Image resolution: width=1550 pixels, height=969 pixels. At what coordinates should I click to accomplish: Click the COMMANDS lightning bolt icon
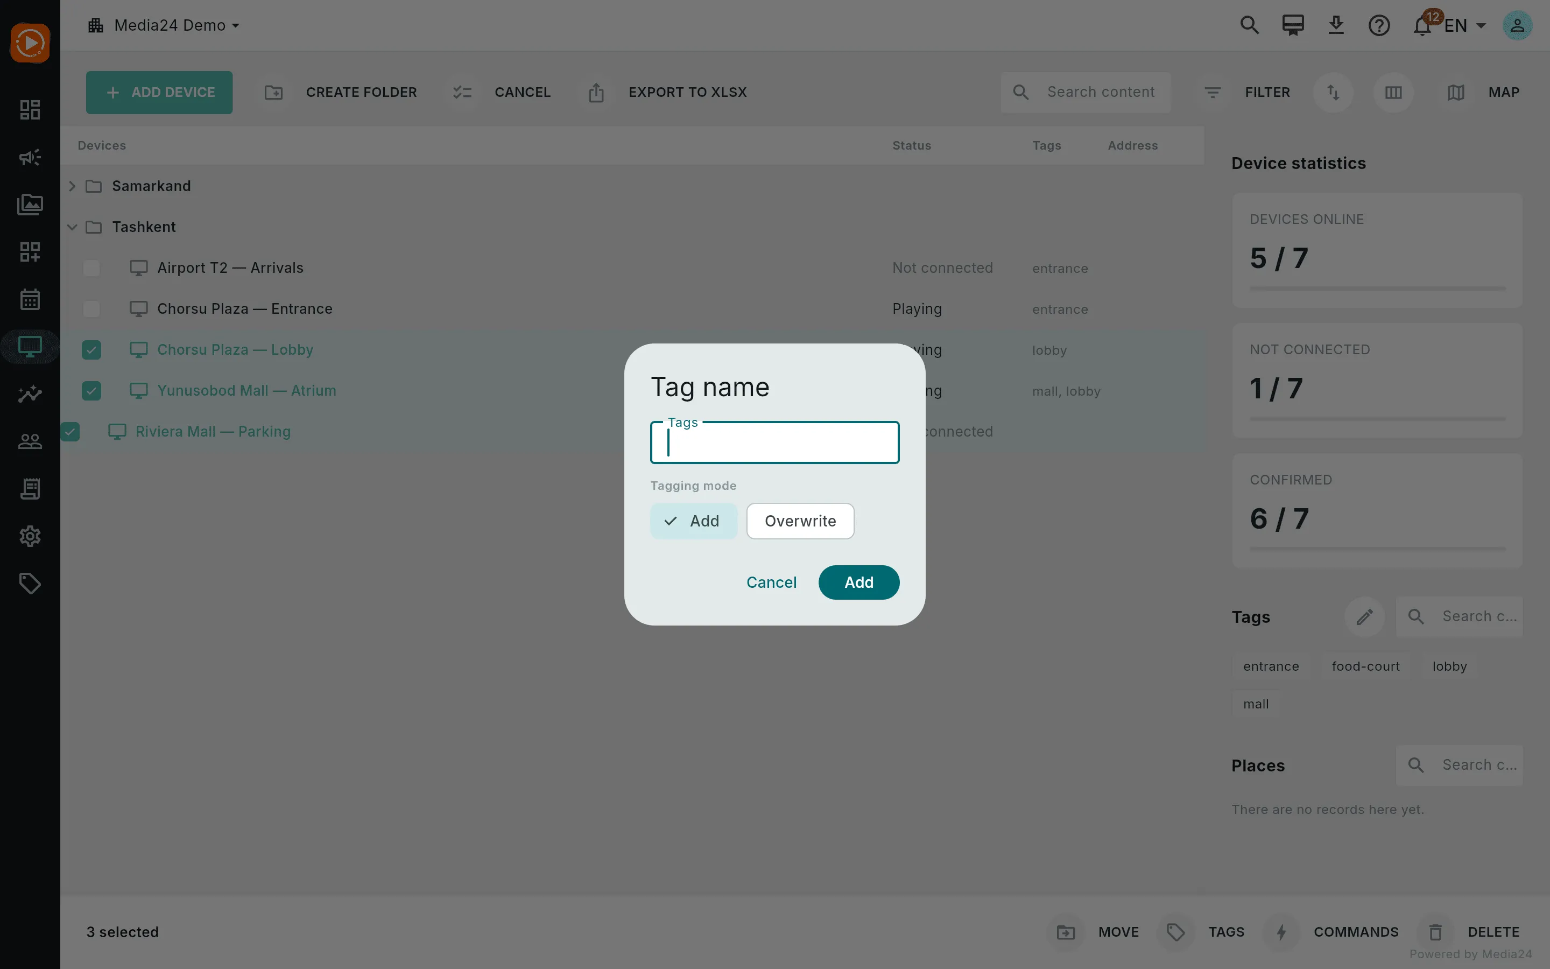pos(1281,932)
